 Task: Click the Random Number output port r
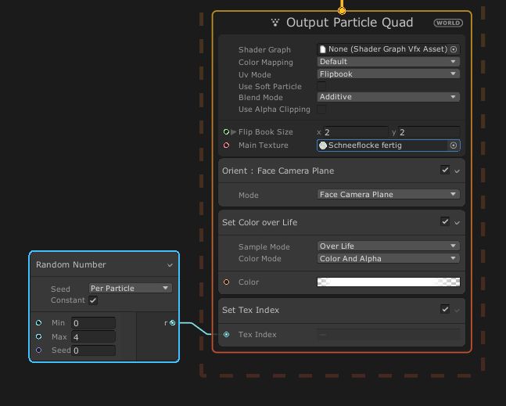173,323
